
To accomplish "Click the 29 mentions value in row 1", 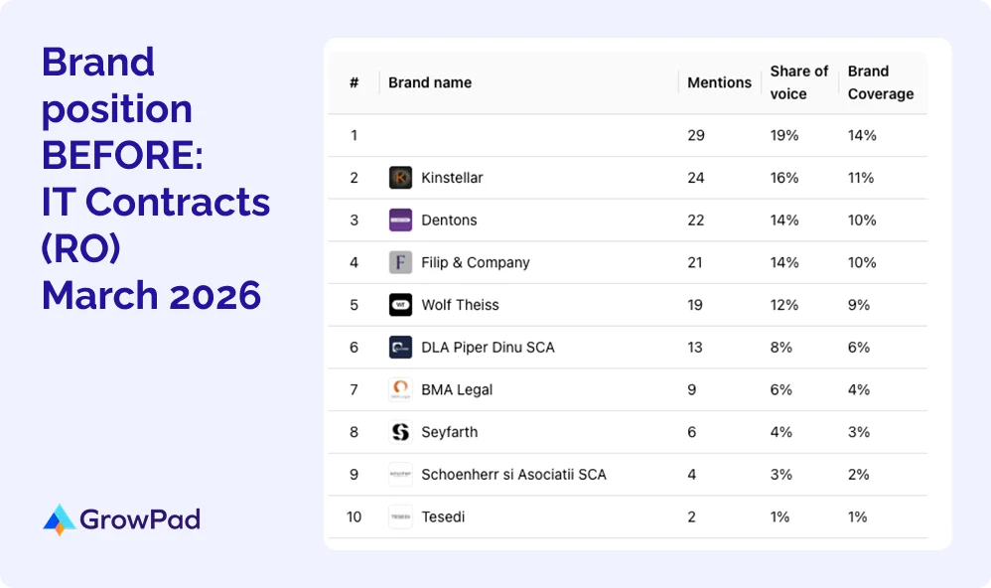I will [x=696, y=135].
